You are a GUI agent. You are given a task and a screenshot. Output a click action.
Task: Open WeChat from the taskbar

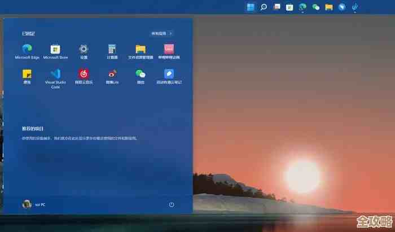pos(315,7)
